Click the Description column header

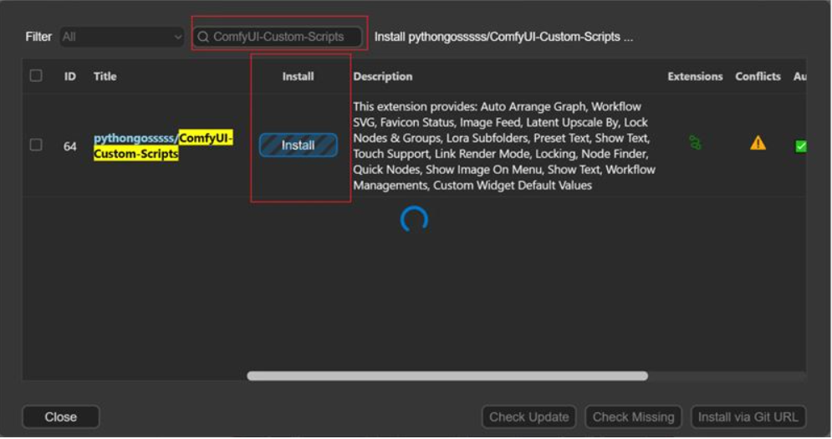(x=383, y=76)
